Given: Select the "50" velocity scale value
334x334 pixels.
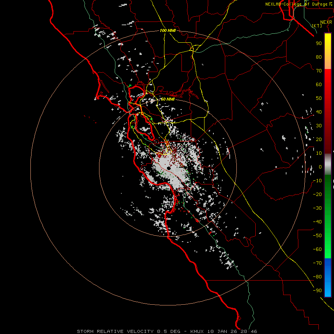Looking at the screenshot, I should coord(319,98).
